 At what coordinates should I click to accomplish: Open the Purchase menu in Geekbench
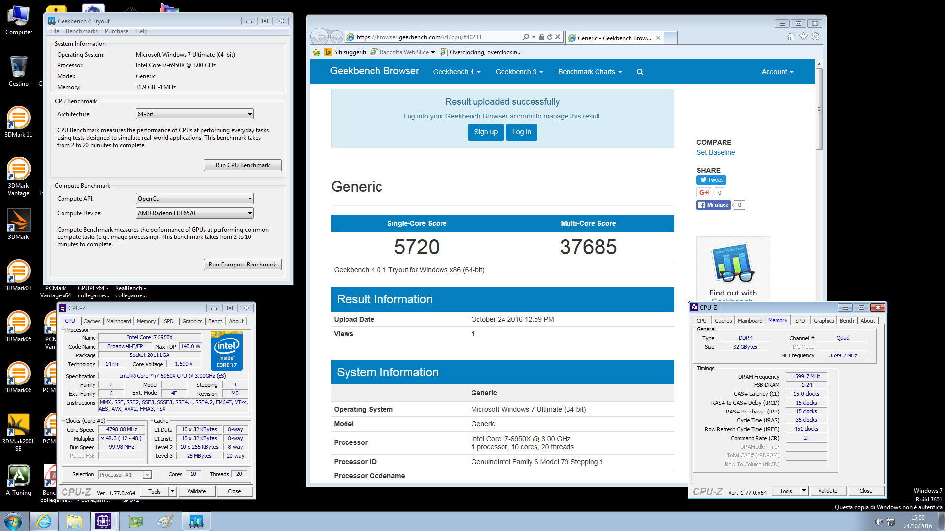117,31
